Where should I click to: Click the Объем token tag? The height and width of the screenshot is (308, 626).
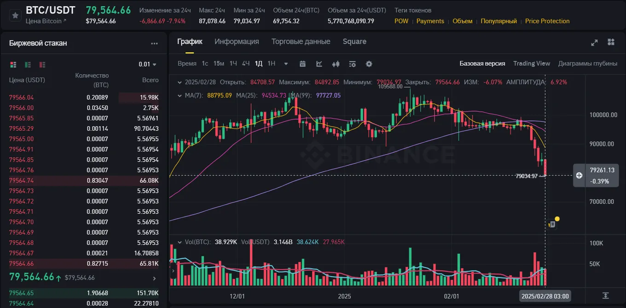pos(463,21)
